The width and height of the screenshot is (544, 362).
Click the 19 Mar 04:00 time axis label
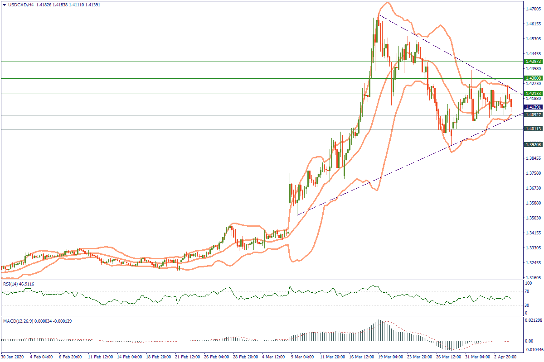[x=390, y=357]
